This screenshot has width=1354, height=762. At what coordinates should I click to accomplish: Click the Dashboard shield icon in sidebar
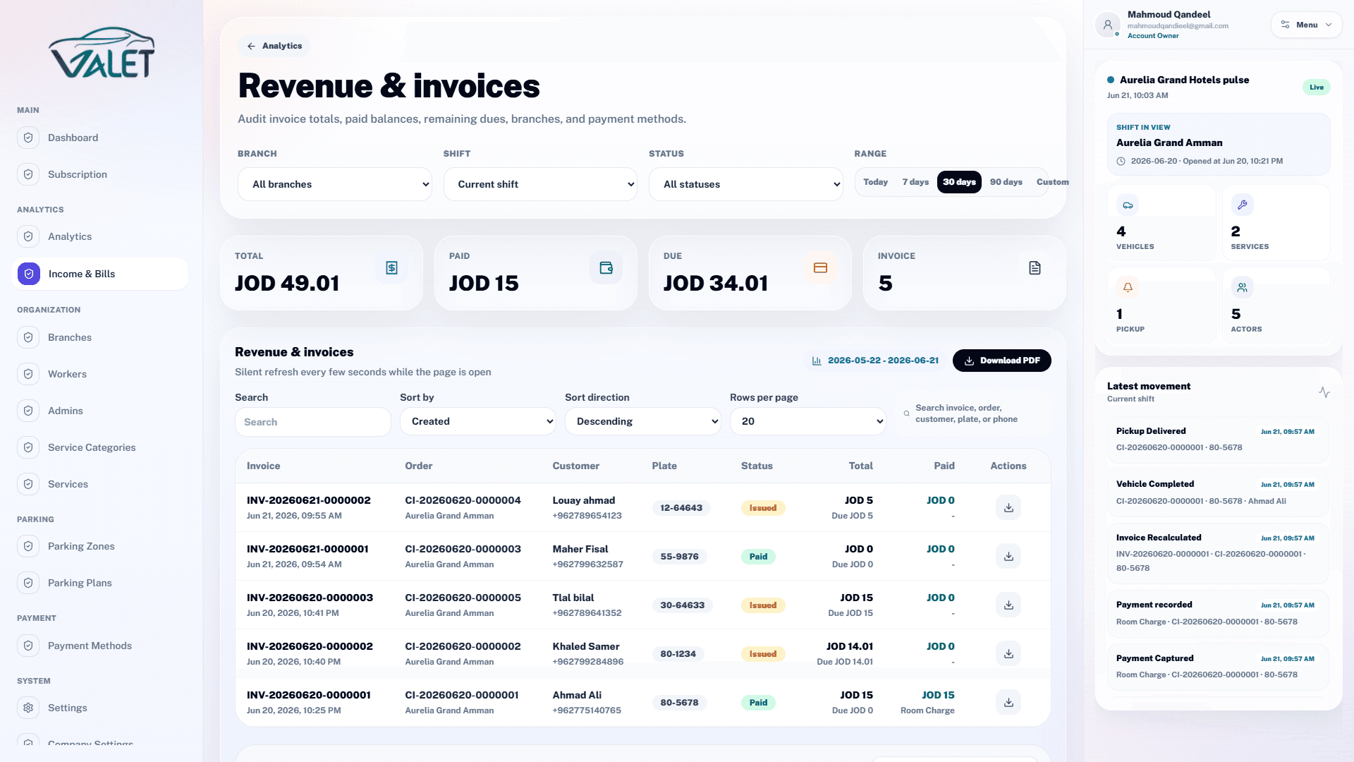click(x=28, y=138)
